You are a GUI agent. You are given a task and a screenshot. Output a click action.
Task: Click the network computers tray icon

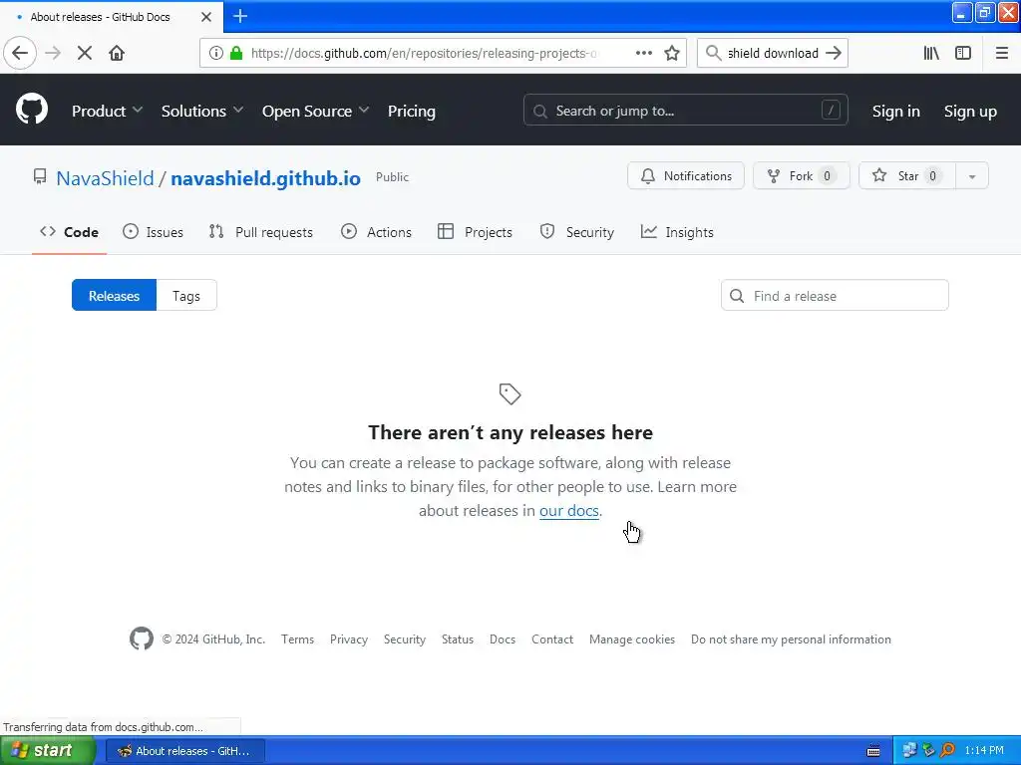coord(909,751)
